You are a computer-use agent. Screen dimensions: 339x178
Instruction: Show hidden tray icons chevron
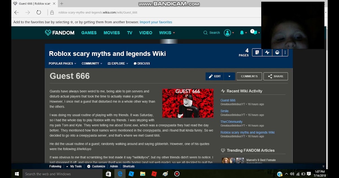pos(286,174)
